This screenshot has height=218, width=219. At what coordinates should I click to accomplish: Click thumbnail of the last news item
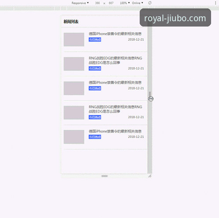74,137
